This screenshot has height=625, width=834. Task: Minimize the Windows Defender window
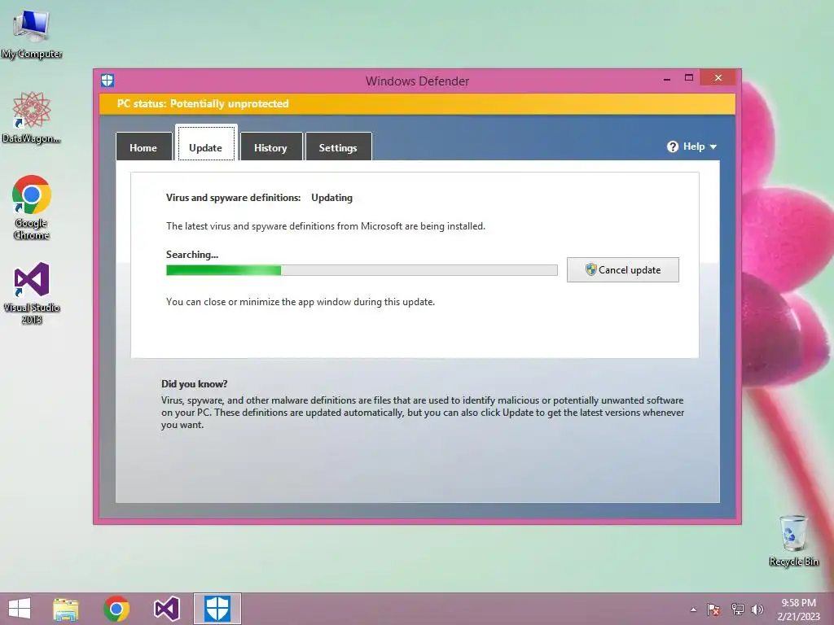tap(667, 78)
